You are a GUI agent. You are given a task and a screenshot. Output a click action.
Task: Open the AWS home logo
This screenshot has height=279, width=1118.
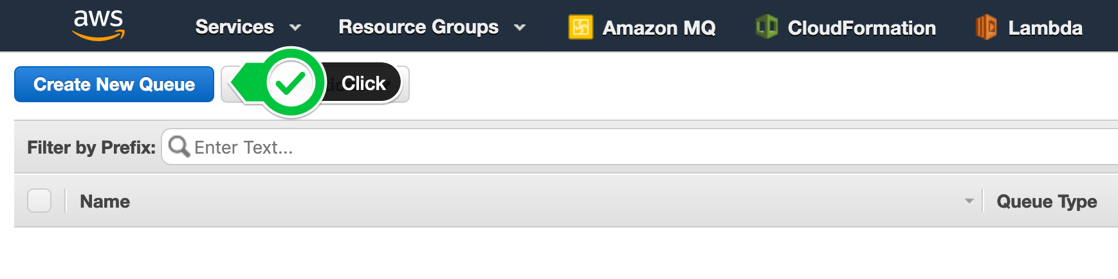98,26
